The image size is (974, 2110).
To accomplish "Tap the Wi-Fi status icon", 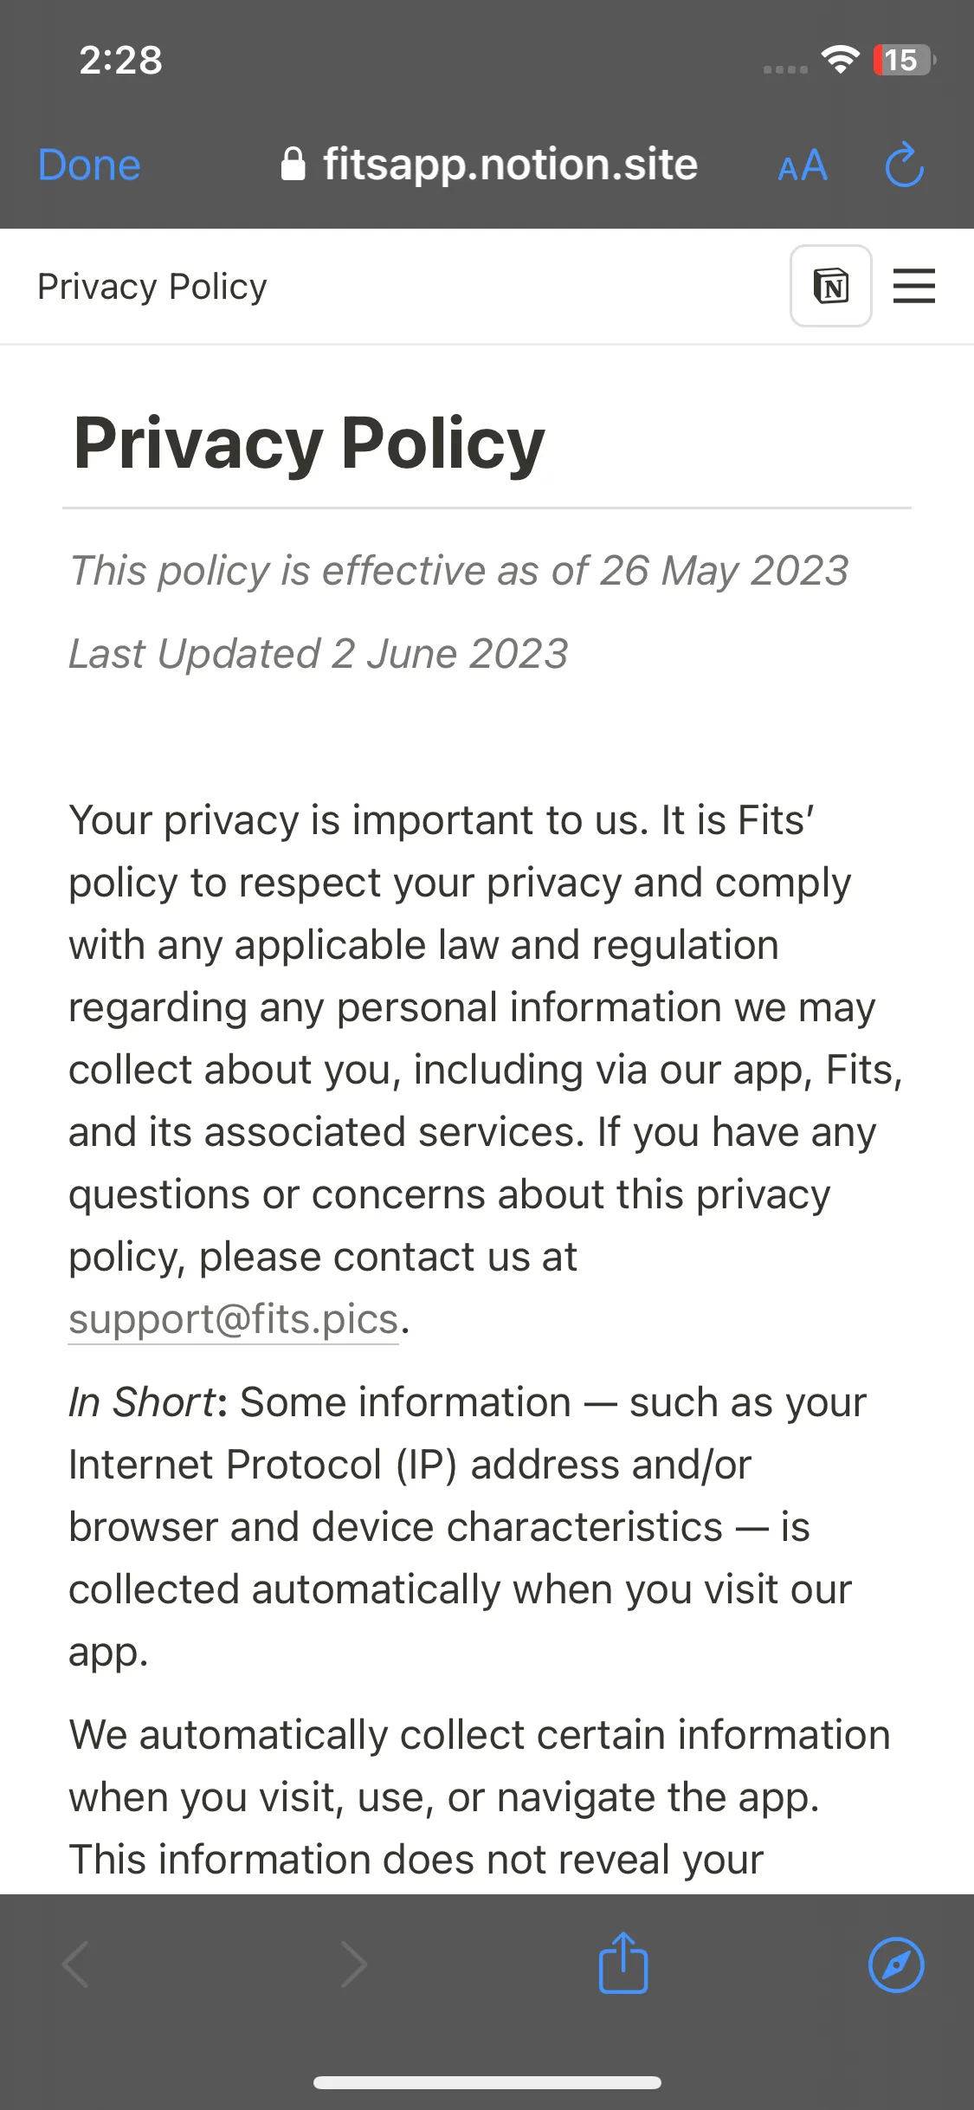I will click(840, 60).
